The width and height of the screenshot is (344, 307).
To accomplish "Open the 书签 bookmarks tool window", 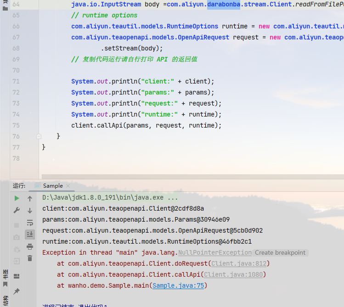I will tap(5, 278).
